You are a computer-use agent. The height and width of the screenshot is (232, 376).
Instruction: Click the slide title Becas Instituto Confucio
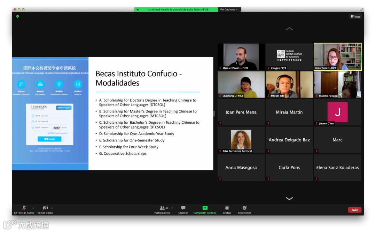click(139, 78)
